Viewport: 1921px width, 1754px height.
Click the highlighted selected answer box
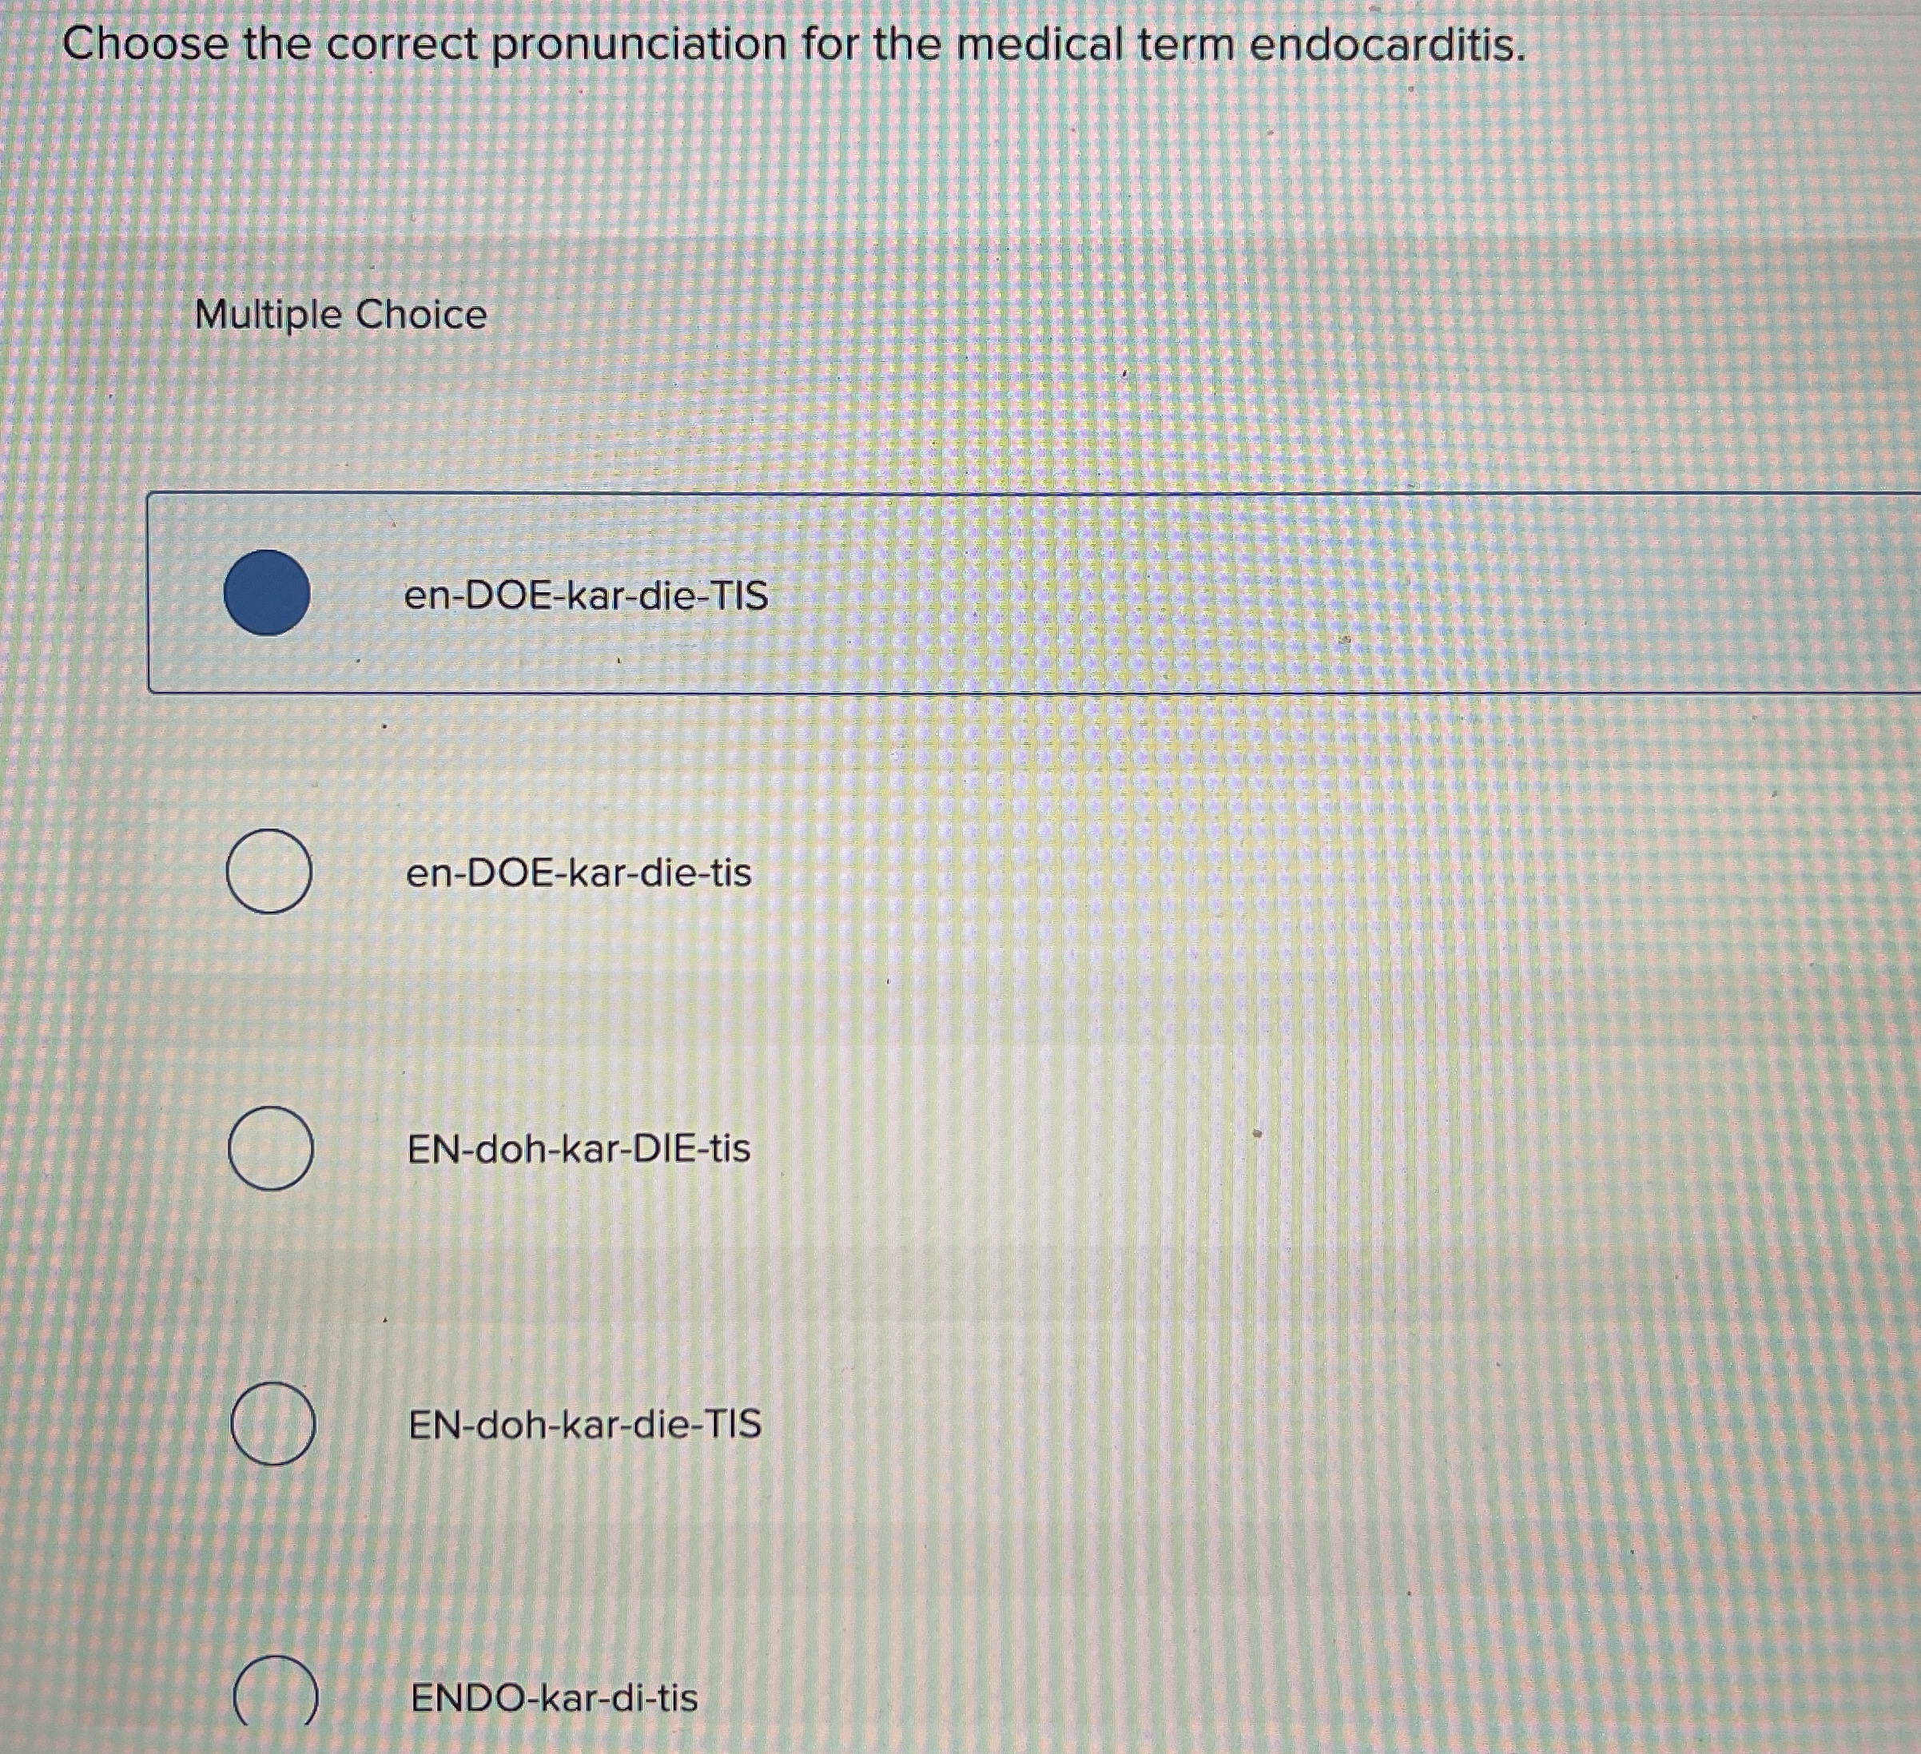click(x=1034, y=593)
